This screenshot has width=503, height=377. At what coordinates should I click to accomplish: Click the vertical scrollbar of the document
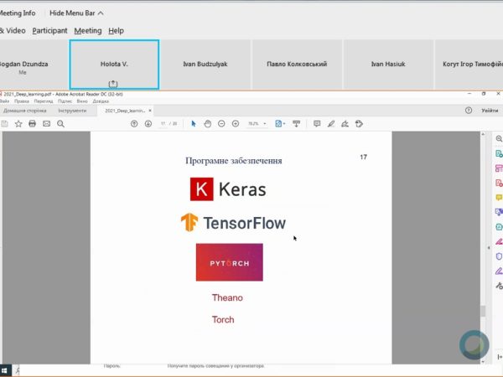point(482,251)
